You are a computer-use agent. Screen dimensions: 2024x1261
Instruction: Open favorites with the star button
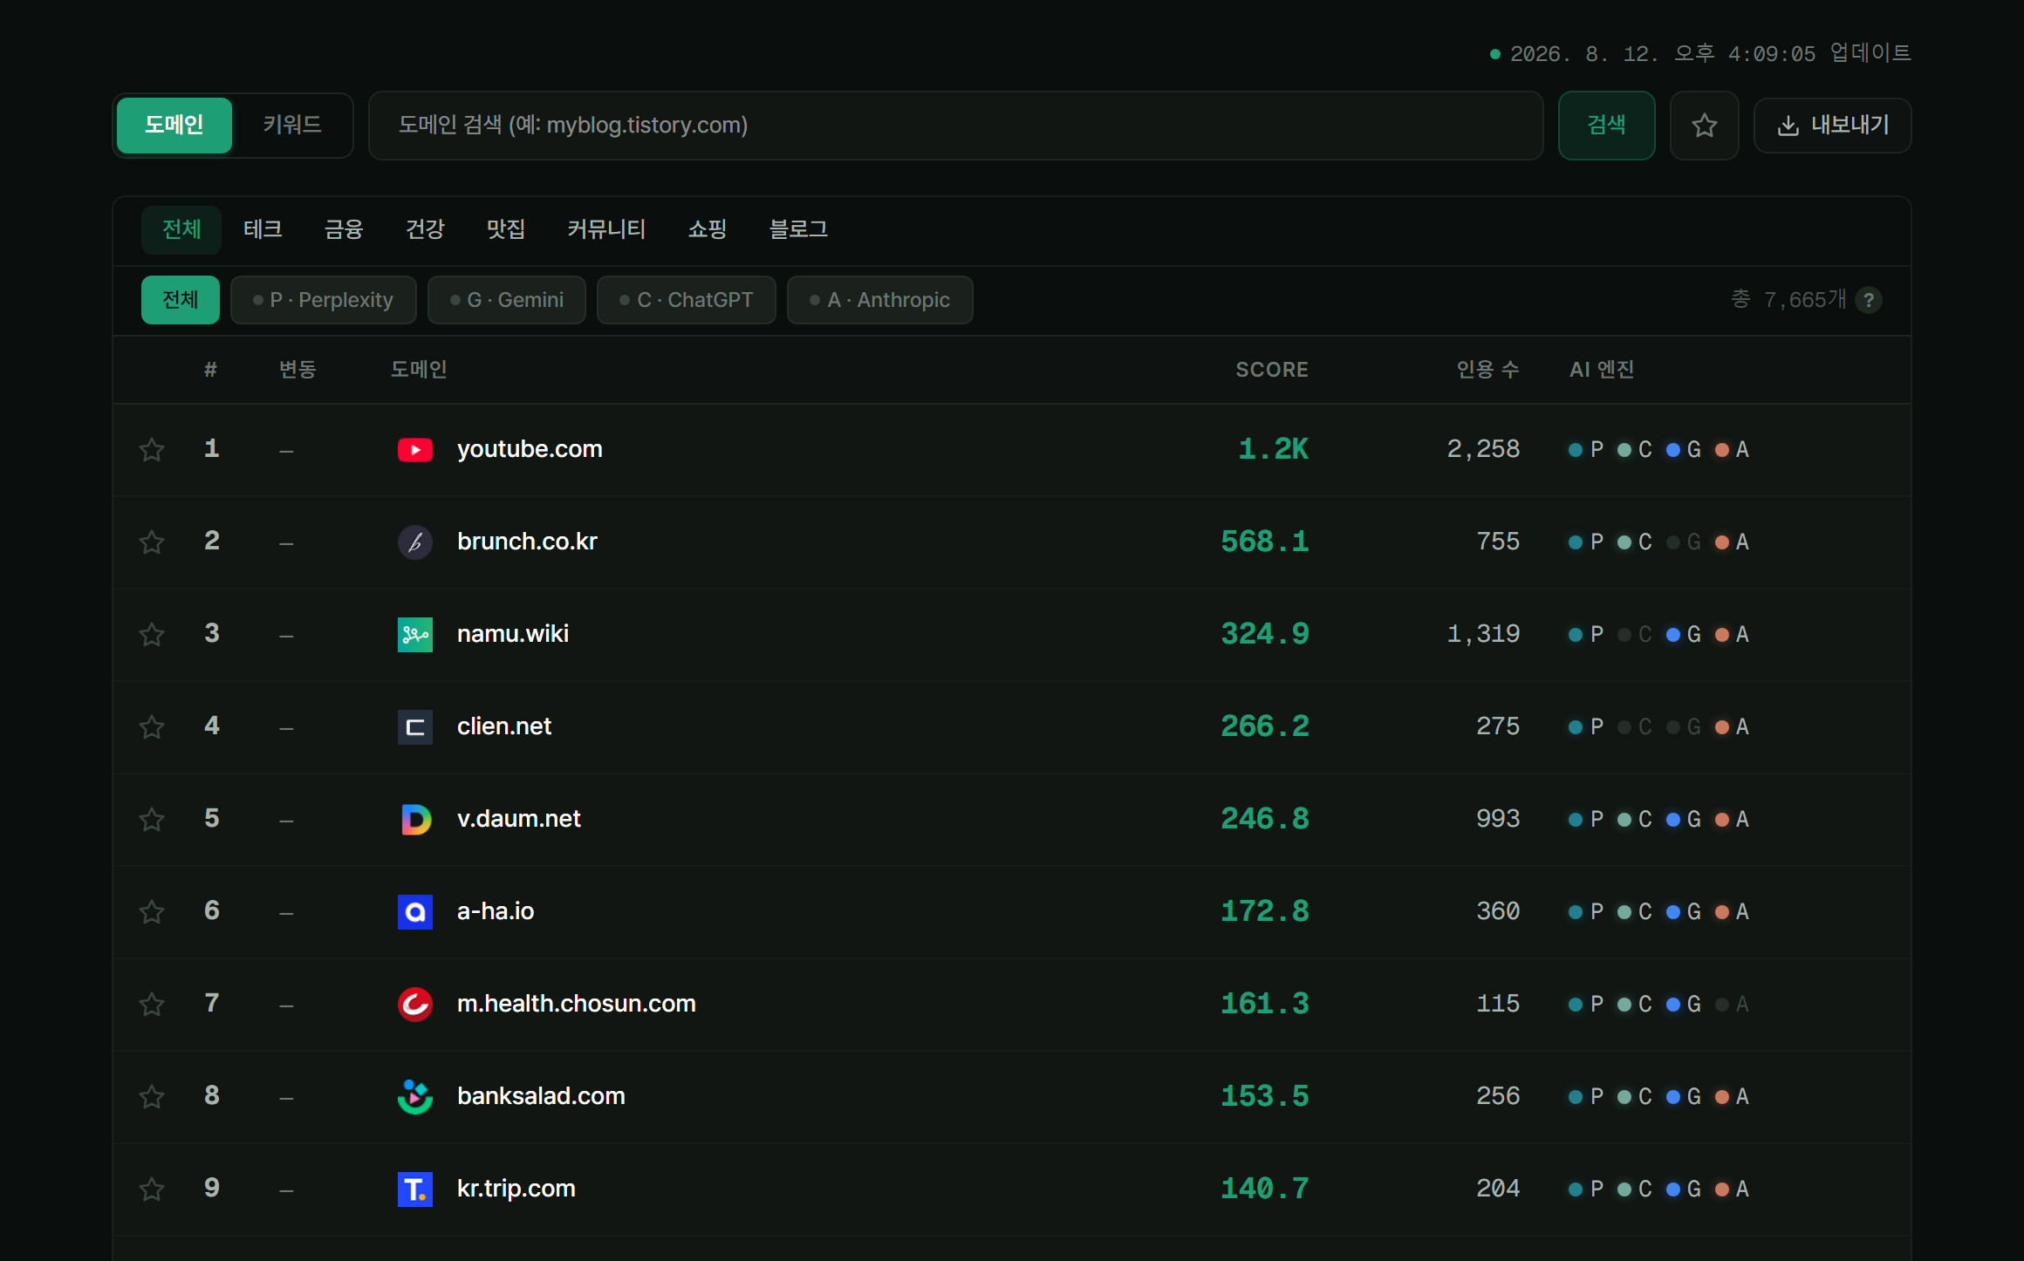[x=1705, y=126]
